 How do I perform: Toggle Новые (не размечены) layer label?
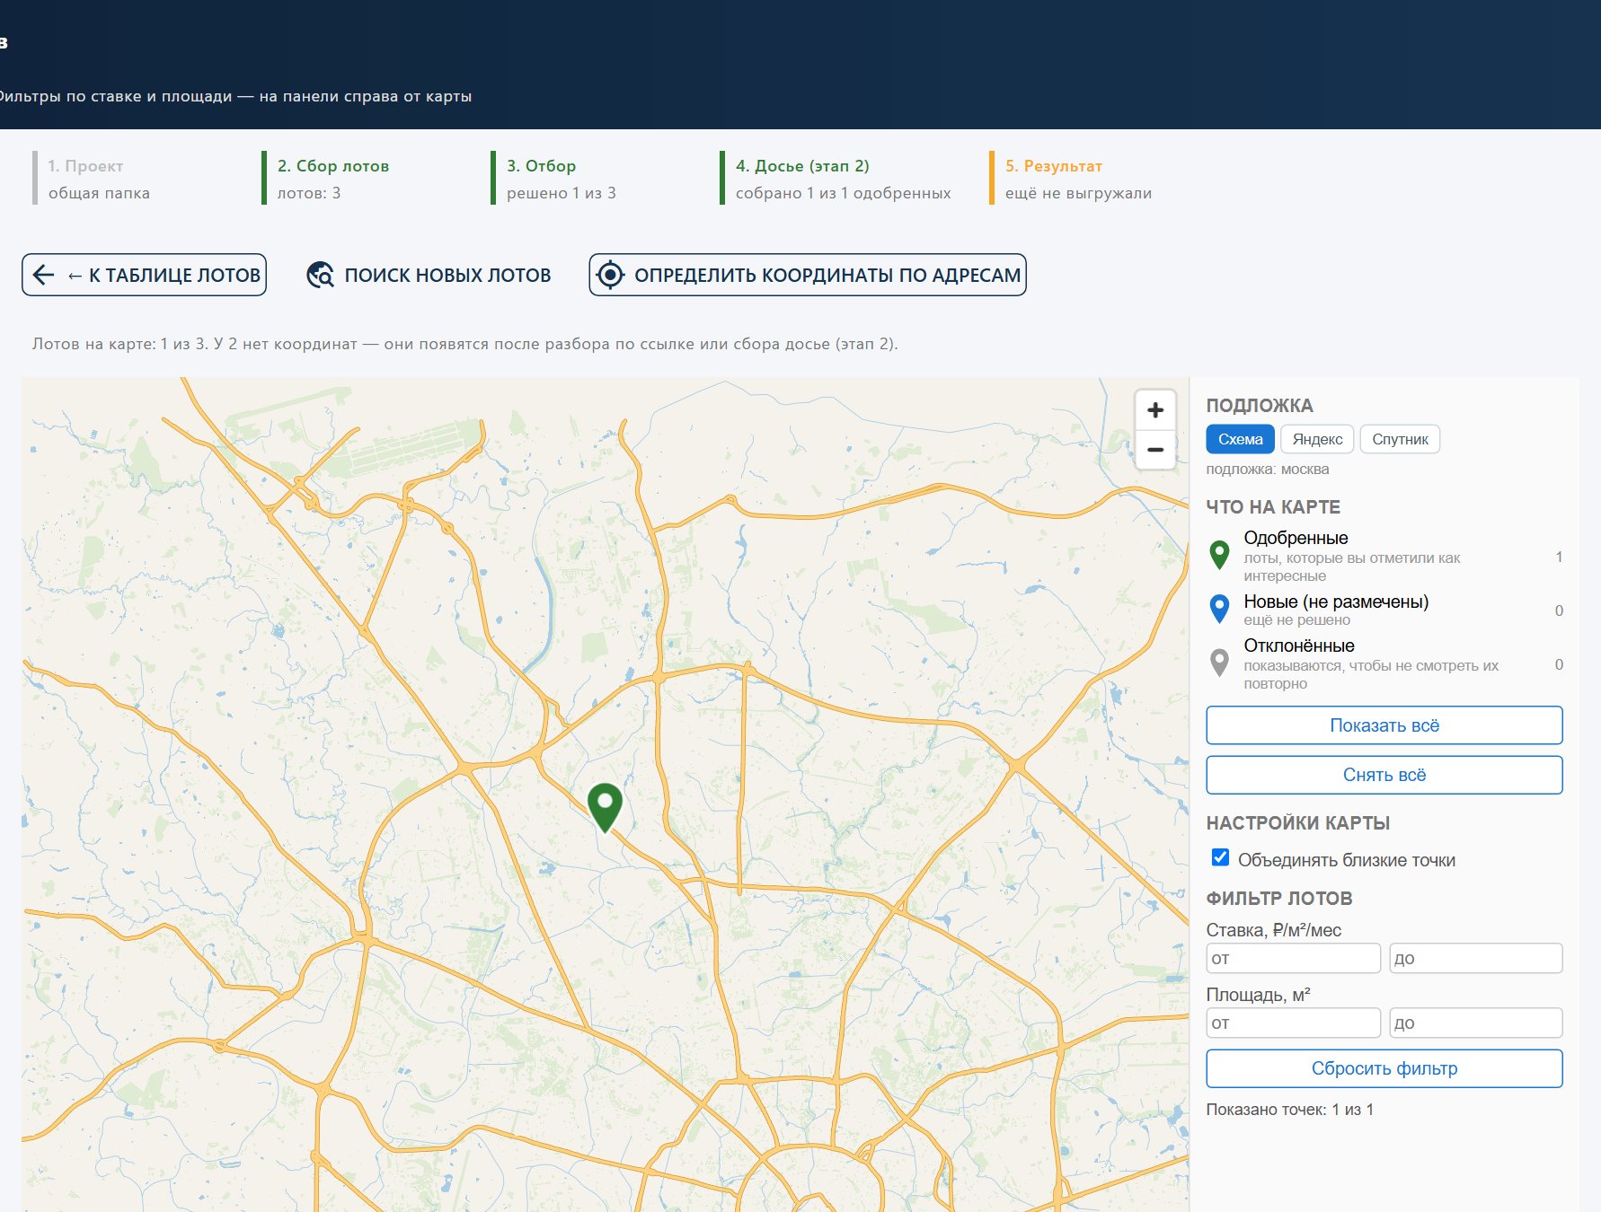[x=1336, y=602]
